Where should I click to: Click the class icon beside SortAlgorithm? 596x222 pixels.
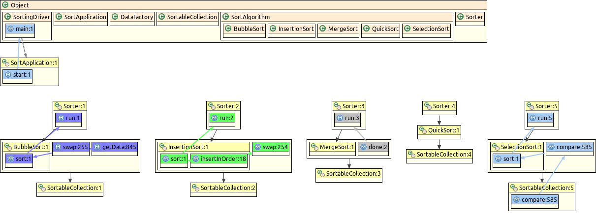click(x=226, y=17)
